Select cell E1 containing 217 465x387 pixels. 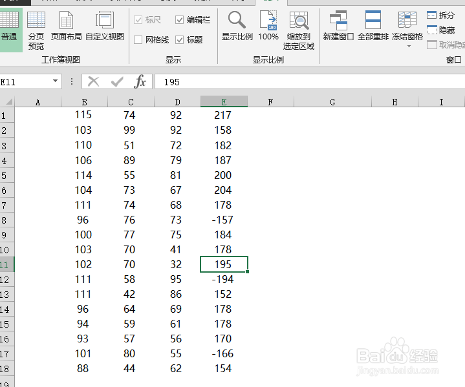pos(224,115)
